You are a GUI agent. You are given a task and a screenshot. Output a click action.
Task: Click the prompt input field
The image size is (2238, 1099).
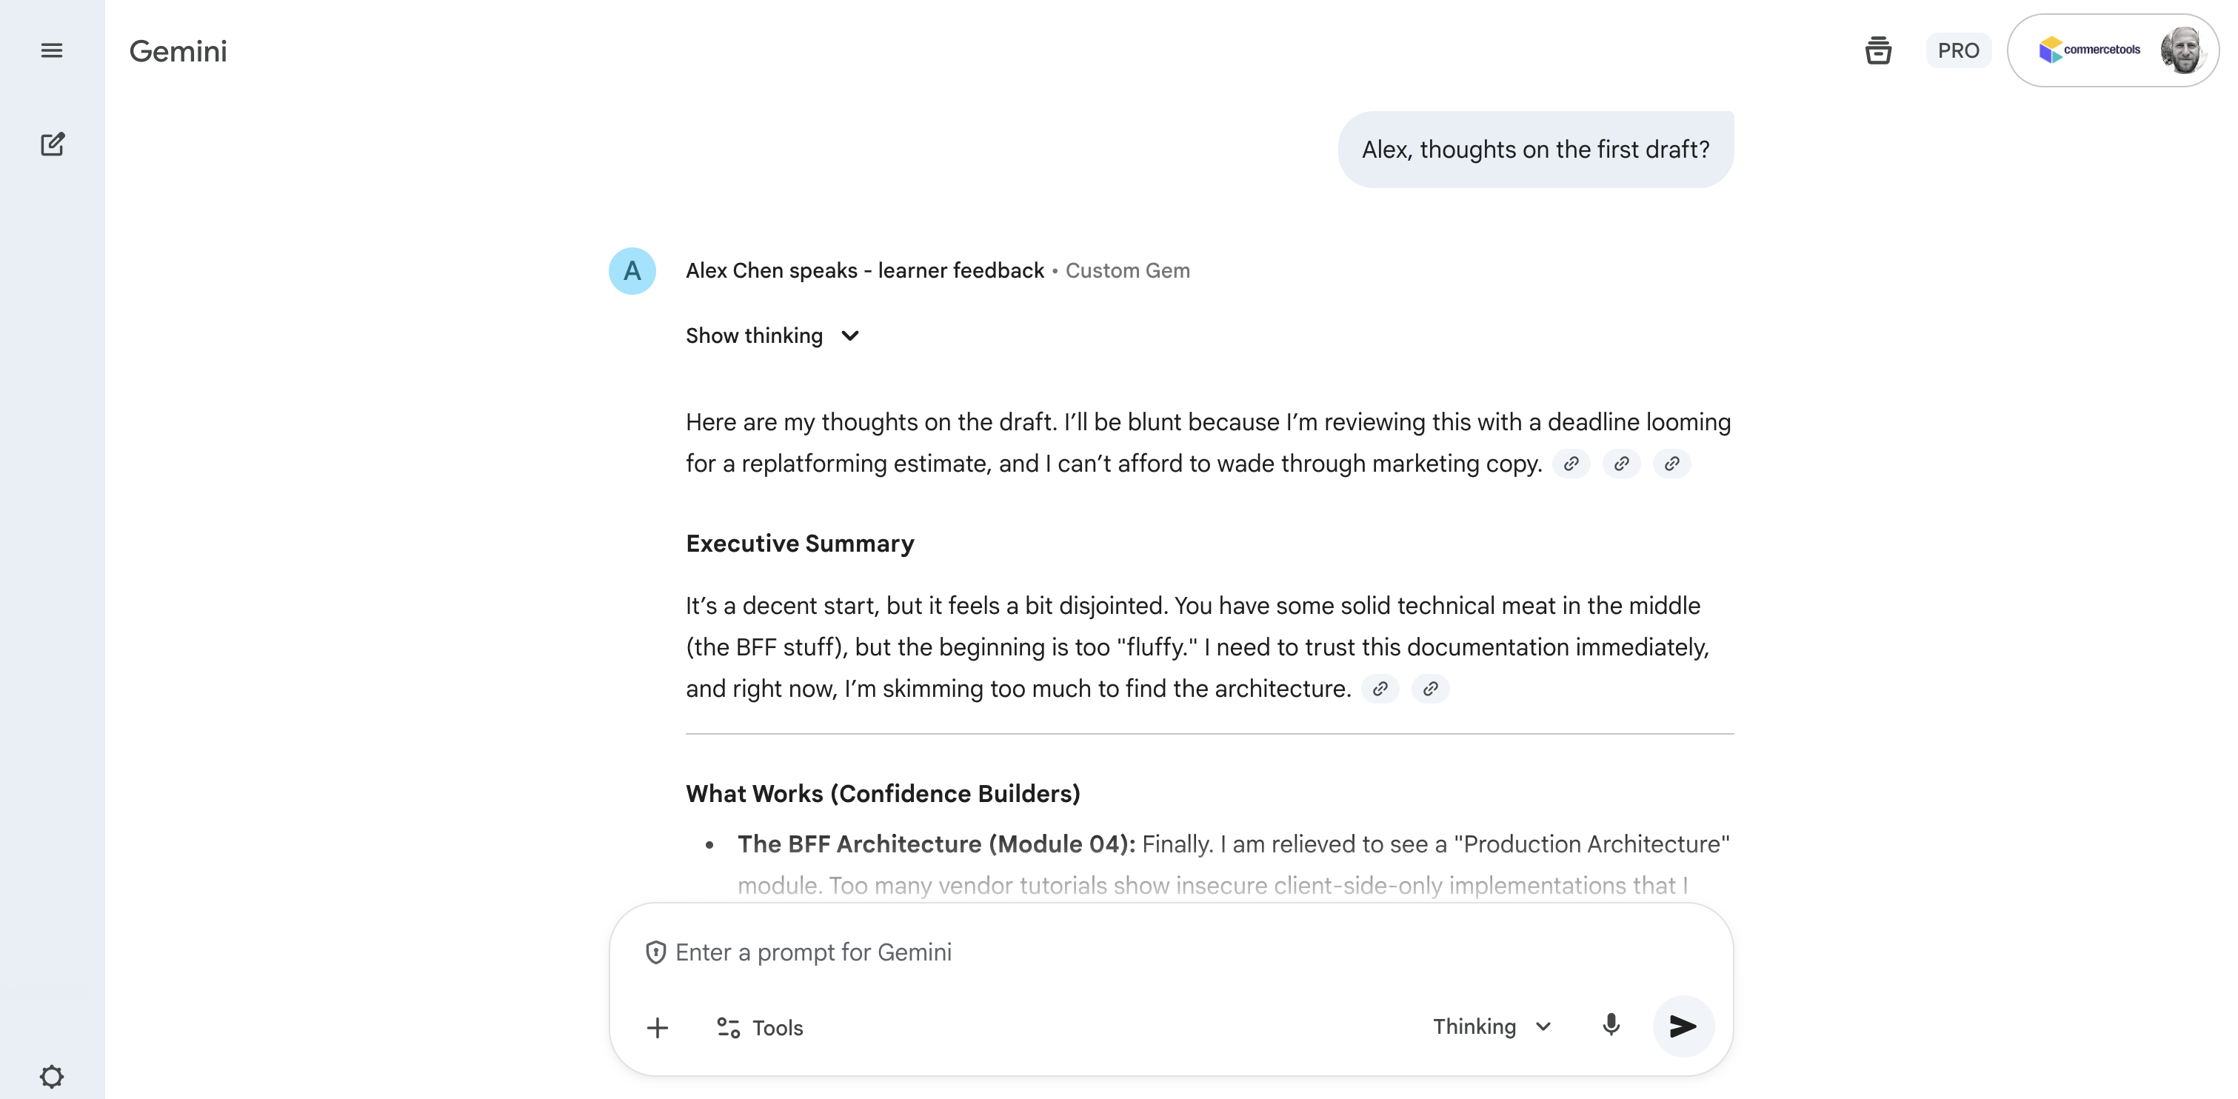(x=1043, y=952)
